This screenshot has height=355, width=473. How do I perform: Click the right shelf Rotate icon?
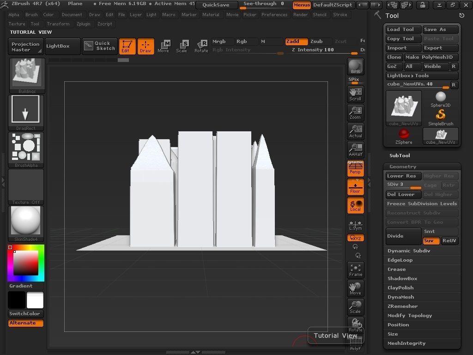coord(355,325)
